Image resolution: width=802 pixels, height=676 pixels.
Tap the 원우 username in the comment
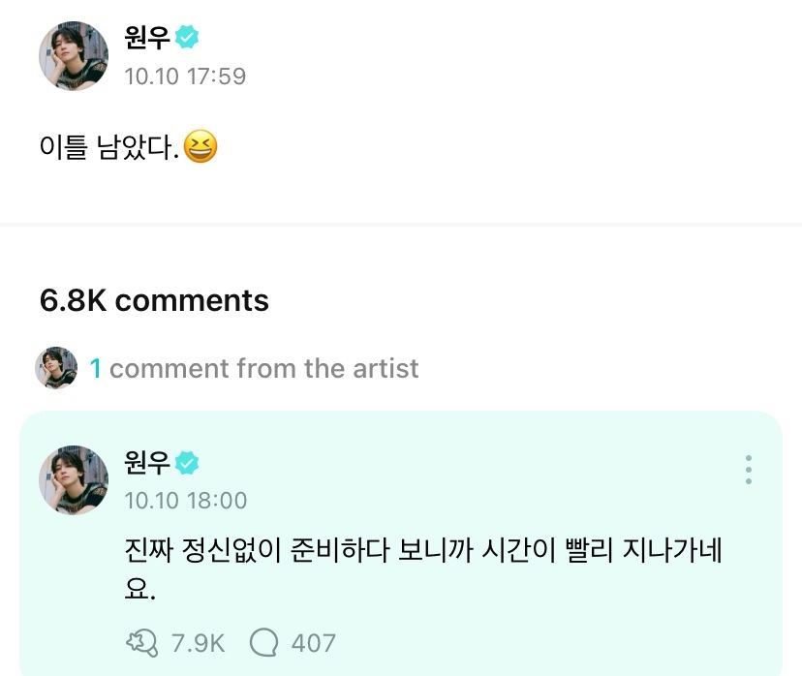tap(147, 463)
